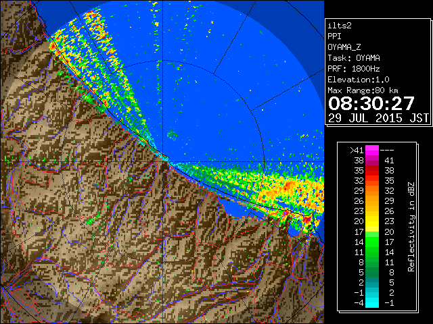
Task: Pick the teal 2–5 dBZ swatch
Action: pos(372,282)
